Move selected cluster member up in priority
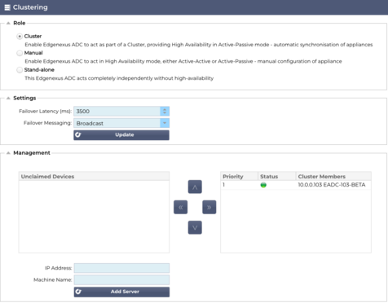This screenshot has width=388, height=303. tap(195, 187)
